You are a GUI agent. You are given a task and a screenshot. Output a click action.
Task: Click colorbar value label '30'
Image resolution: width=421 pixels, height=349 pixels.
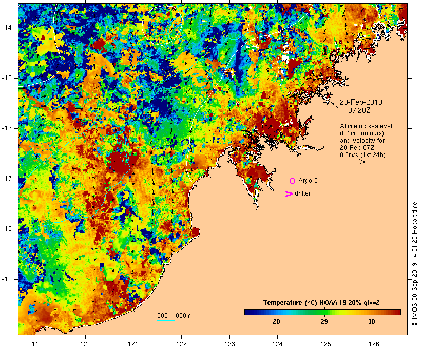point(371,322)
